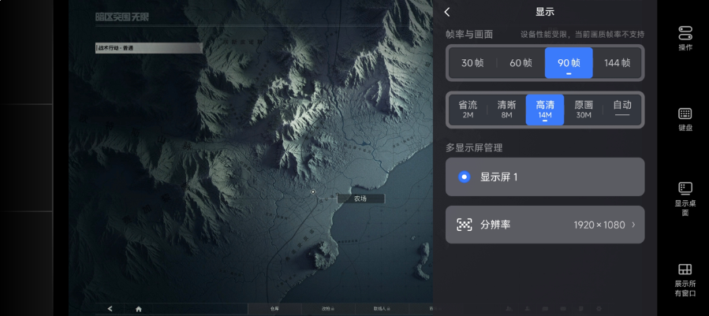Click the 设备性能受限 notice text
Image resolution: width=709 pixels, height=316 pixels.
582,35
